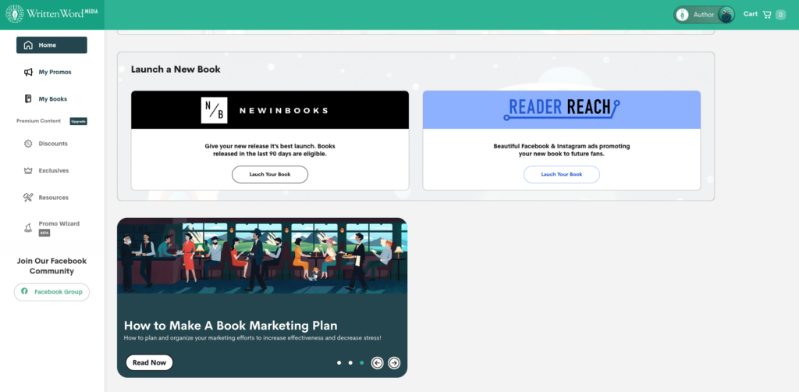Viewport: 799px width, 392px height.
Task: Click Reader Reach Lauch Your Book button
Action: 562,174
